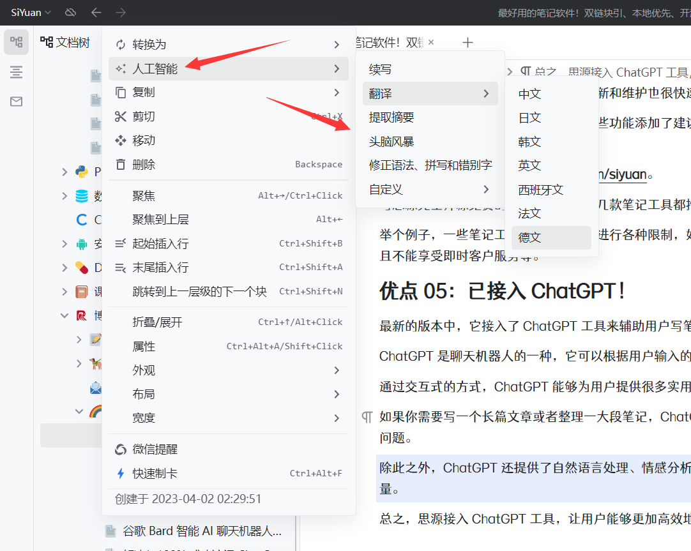Open the siyuan hyperlink in document

624,174
